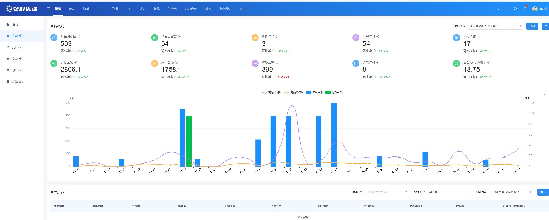Image resolution: width=549 pixels, height=220 pixels.
Task: Click 查询 button in 商品概况 section
Action: pos(532,26)
